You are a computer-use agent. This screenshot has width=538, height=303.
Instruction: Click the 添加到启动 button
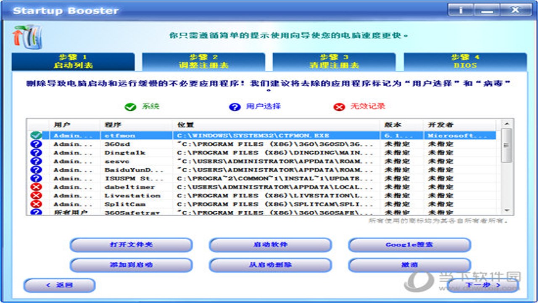(131, 265)
